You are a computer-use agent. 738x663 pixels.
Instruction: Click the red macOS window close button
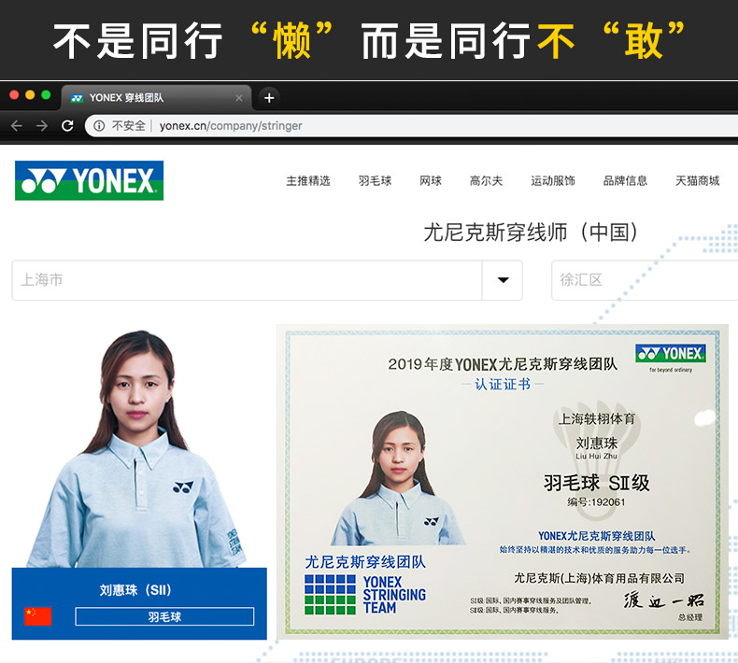pyautogui.click(x=14, y=95)
